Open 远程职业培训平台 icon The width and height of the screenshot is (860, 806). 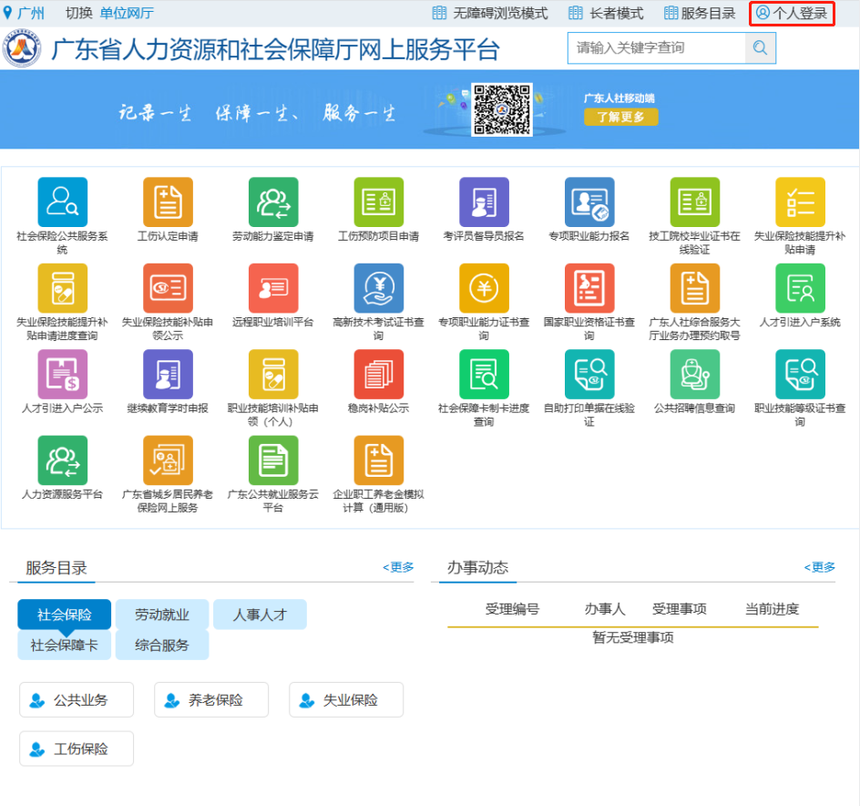point(273,288)
